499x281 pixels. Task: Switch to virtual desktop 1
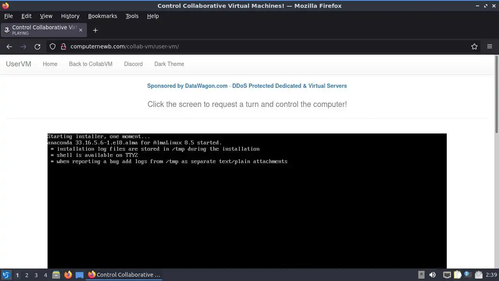(x=17, y=275)
